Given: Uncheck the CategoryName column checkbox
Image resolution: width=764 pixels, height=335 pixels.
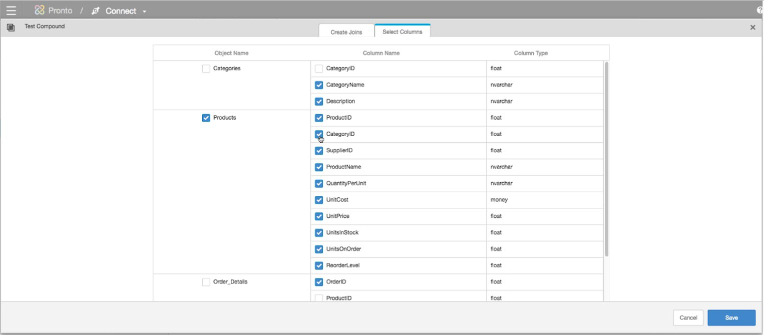Looking at the screenshot, I should click(319, 85).
